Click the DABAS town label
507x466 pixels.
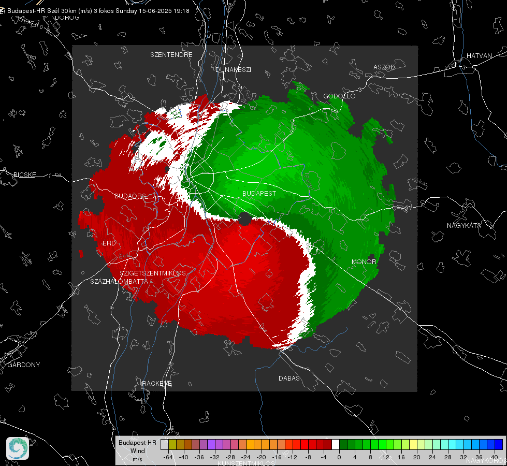(x=289, y=378)
